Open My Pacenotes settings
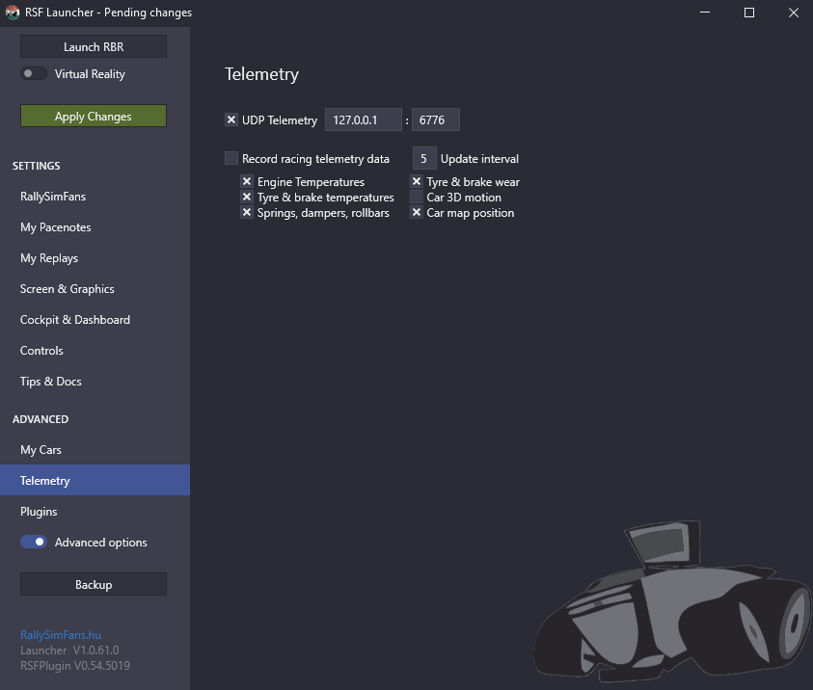The height and width of the screenshot is (690, 813). click(x=56, y=227)
